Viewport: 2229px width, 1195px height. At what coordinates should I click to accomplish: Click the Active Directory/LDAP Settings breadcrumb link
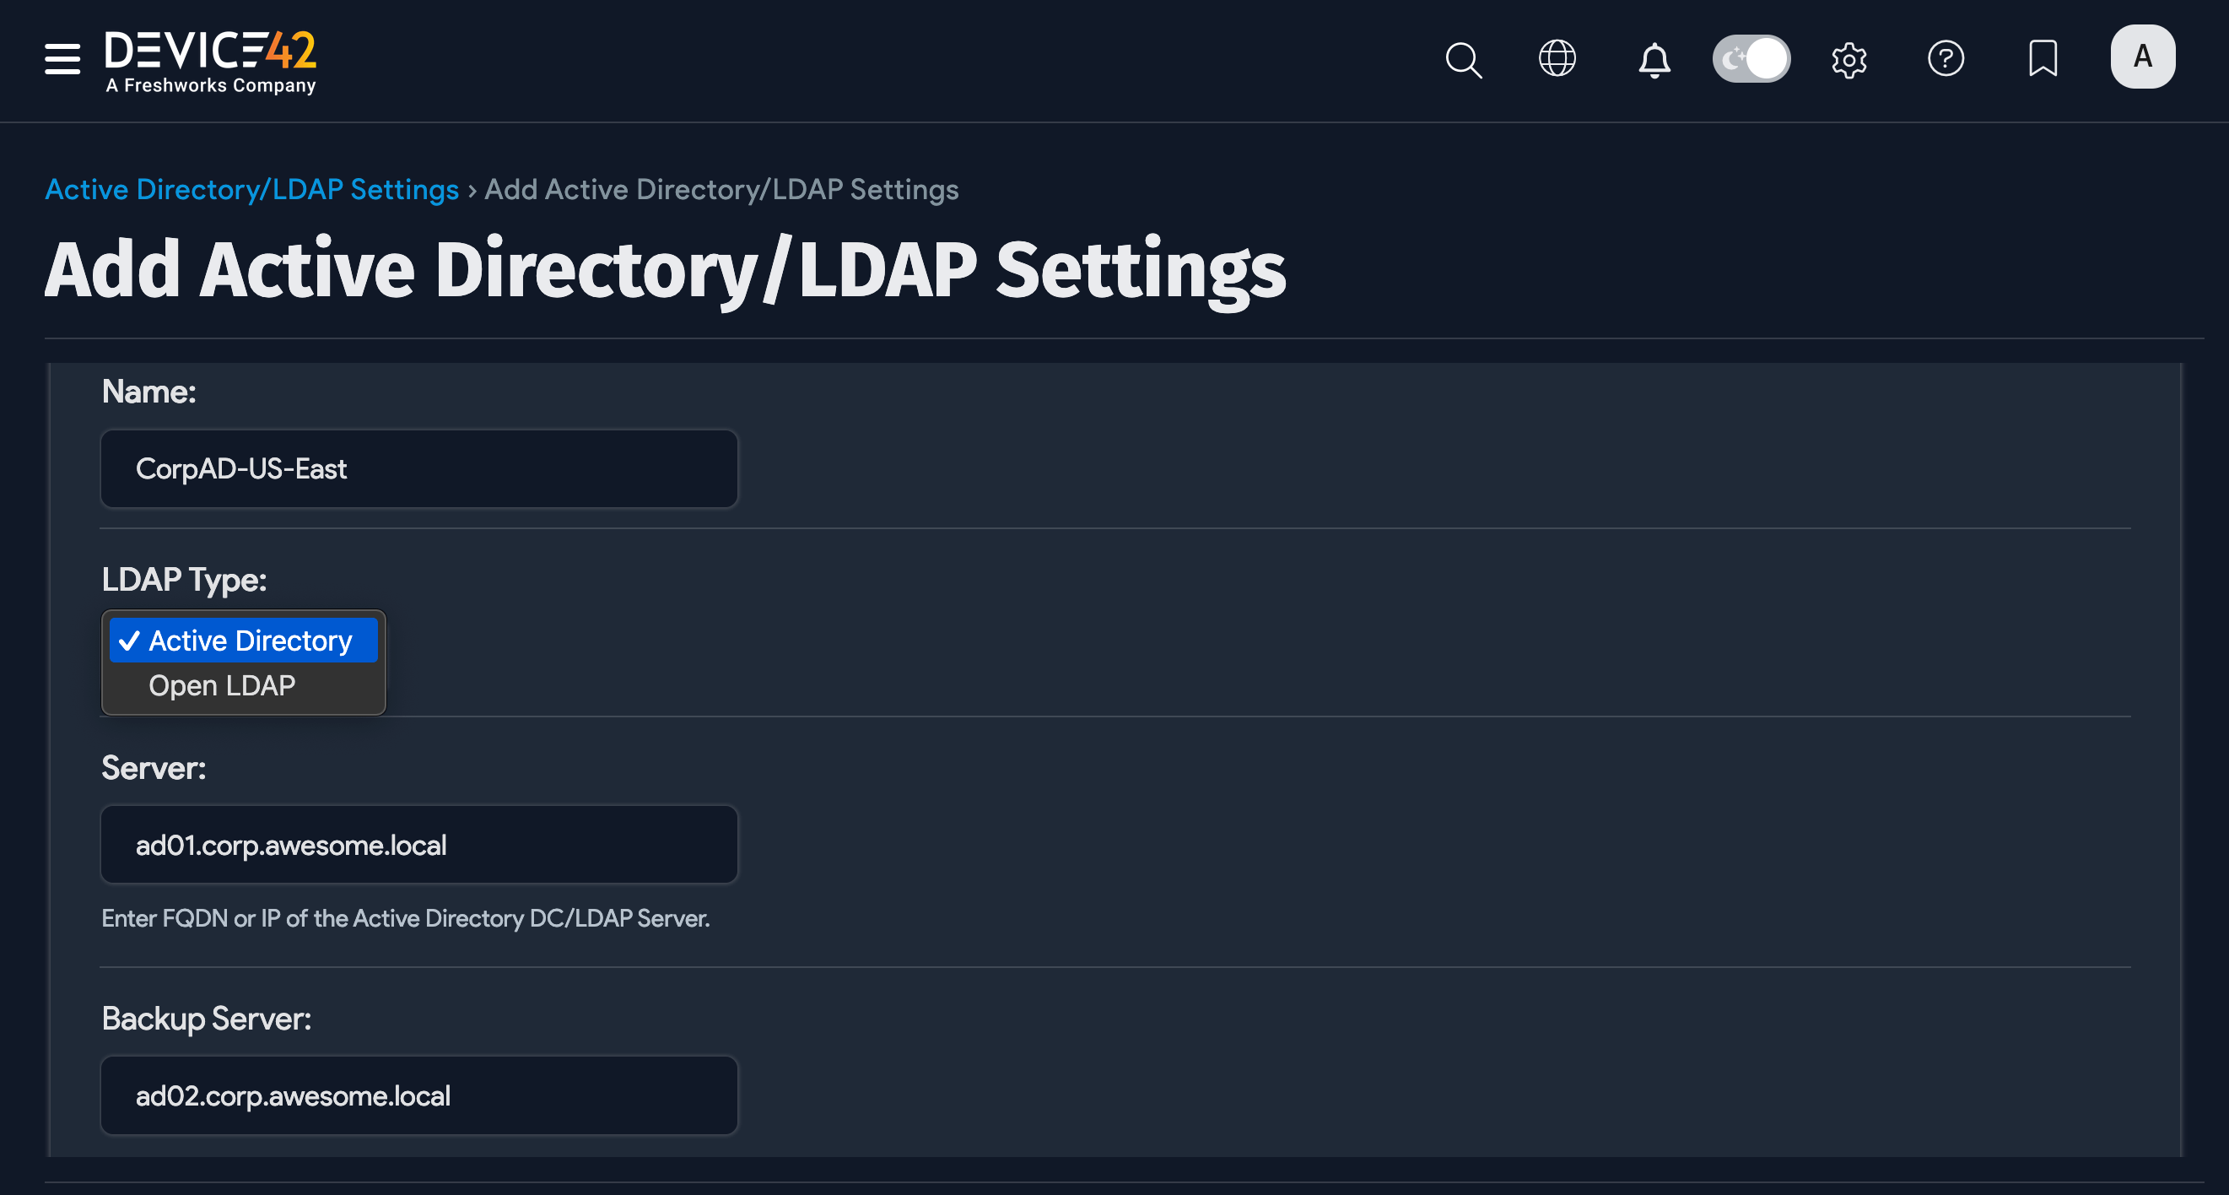click(251, 189)
